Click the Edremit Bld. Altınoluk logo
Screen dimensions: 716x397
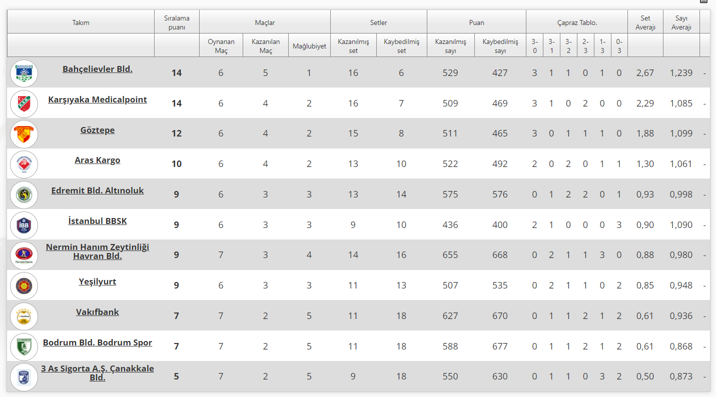pyautogui.click(x=24, y=195)
